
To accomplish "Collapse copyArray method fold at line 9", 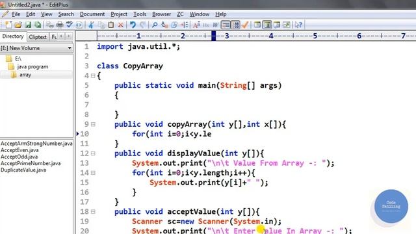I will click(x=93, y=124).
